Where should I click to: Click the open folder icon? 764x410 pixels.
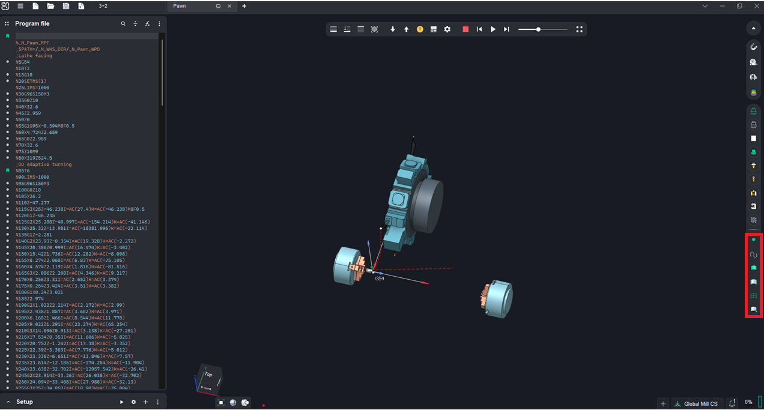(50, 6)
